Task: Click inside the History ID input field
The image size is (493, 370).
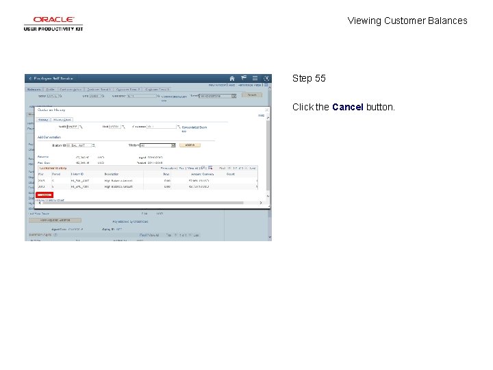Action: point(79,145)
